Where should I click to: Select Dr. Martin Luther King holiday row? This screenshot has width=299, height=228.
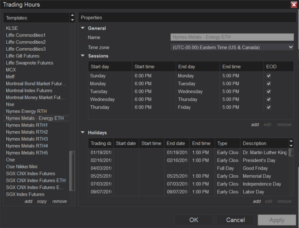click(x=188, y=153)
